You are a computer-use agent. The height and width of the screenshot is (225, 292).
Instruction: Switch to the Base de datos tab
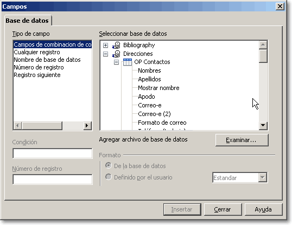tap(27, 21)
